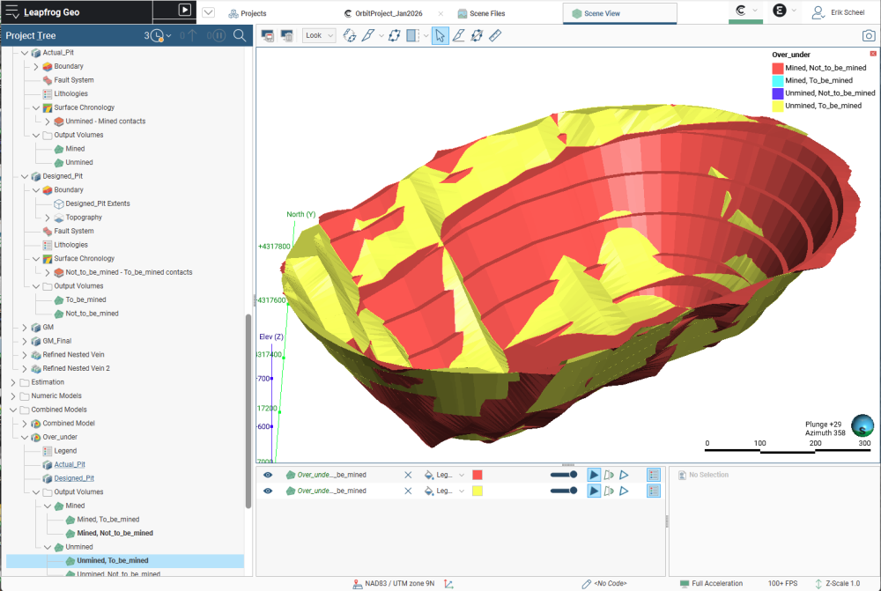The image size is (881, 591).
Task: Click the draw slicer line tool
Action: [368, 35]
